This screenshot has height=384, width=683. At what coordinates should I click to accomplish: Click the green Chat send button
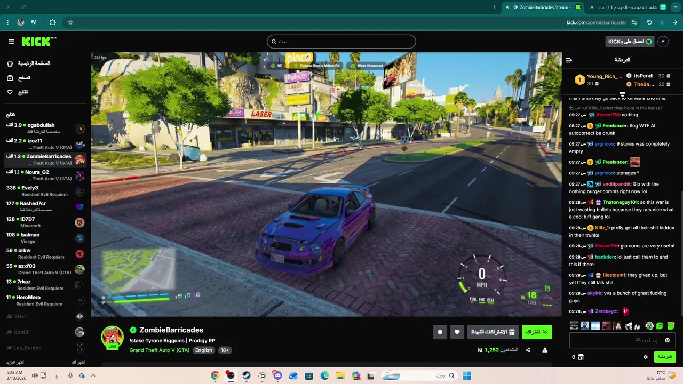665,357
